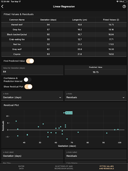
Task: Edit the x-Axis Label text field
Action: (32, 154)
